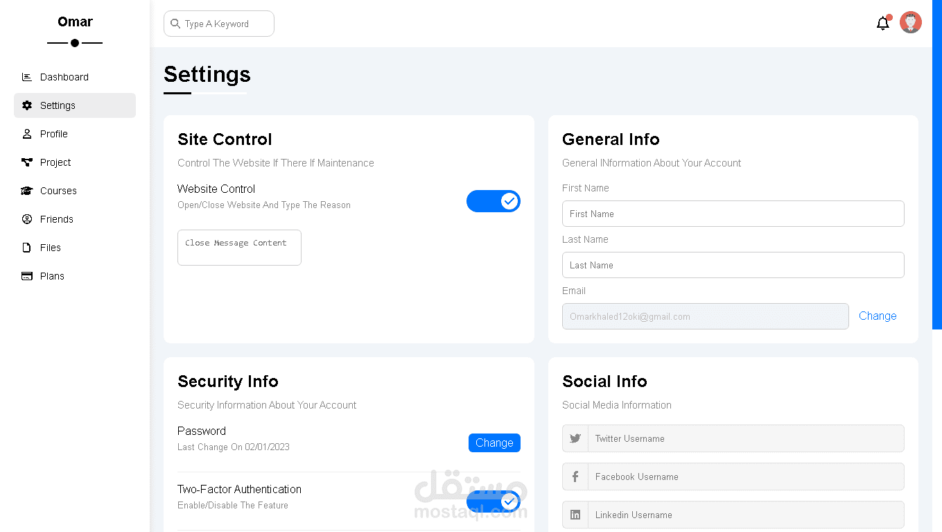Image resolution: width=942 pixels, height=532 pixels.
Task: Open the user avatar in header
Action: point(911,22)
